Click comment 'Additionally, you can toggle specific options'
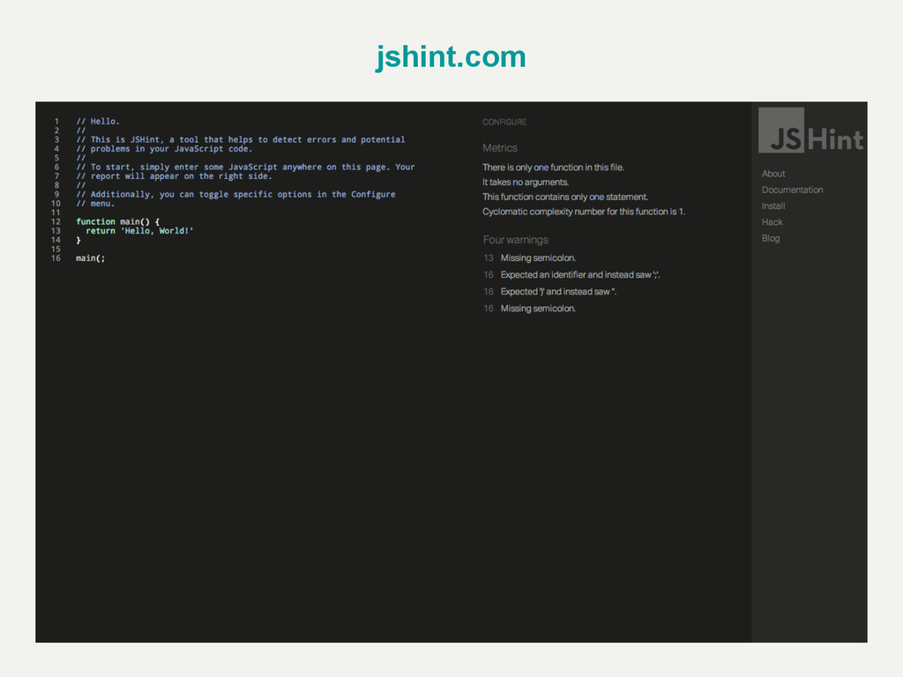The image size is (903, 677). [x=235, y=195]
